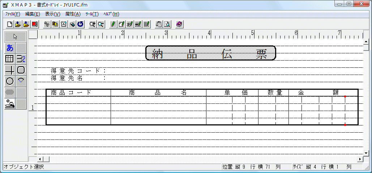Minimize the XMAP3 window
This screenshot has height=173, width=372.
[340, 4]
